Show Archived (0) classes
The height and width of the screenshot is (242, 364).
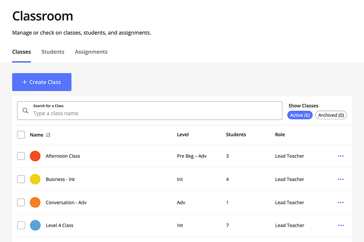coord(331,115)
